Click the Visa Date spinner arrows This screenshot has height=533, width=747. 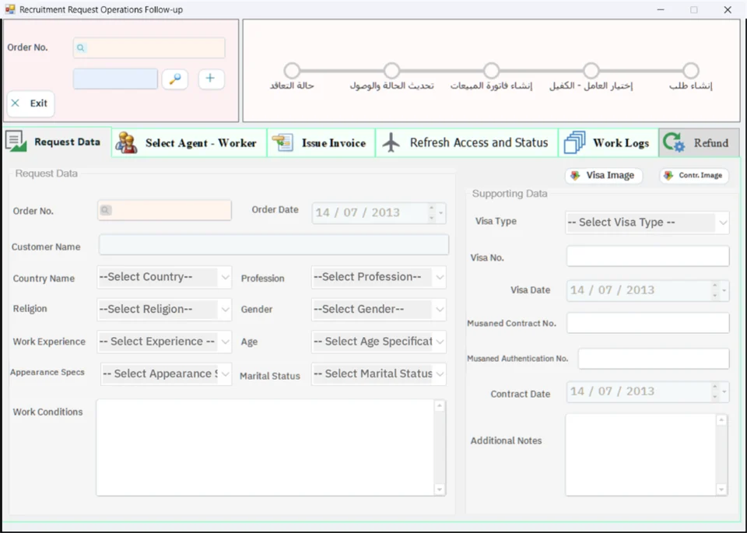click(x=714, y=290)
